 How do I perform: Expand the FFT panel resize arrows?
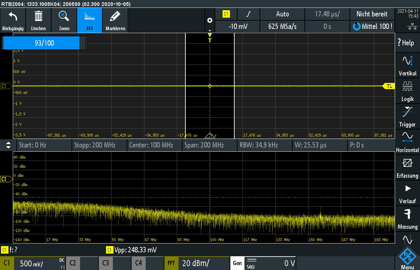click(9, 145)
